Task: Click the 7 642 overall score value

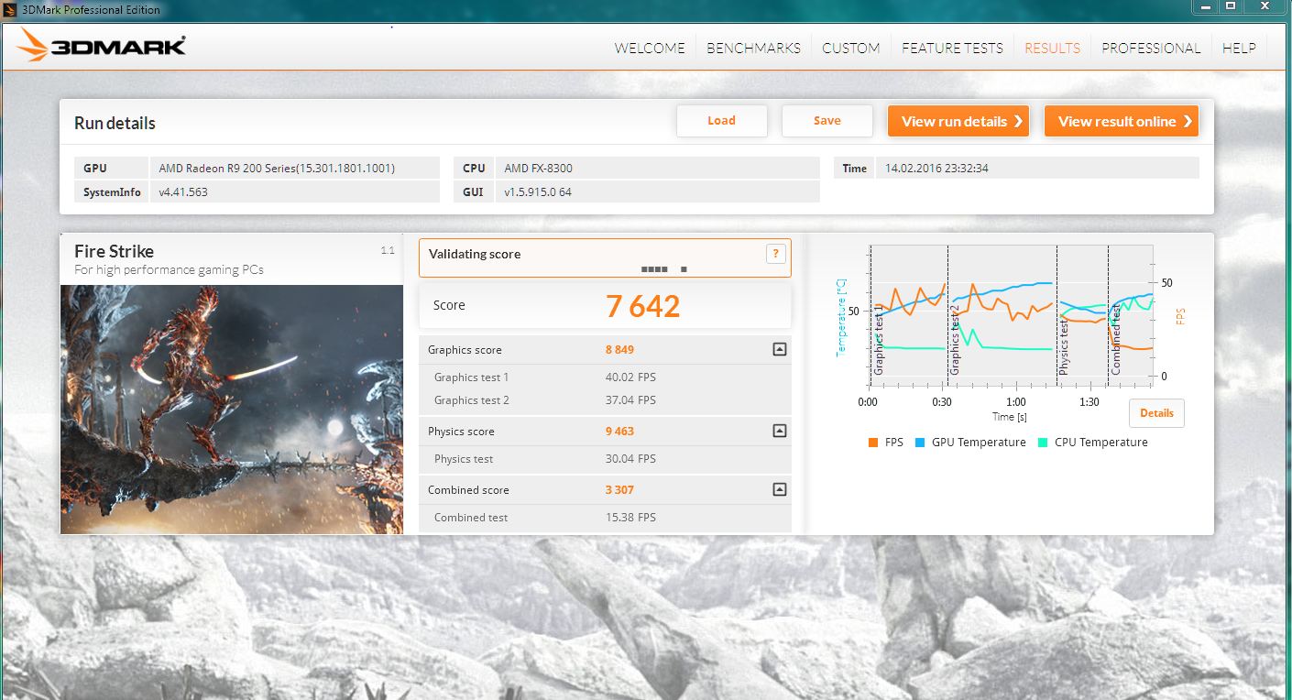Action: pyautogui.click(x=642, y=306)
